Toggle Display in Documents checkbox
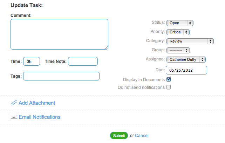This screenshot has height=143, width=225. click(x=169, y=79)
